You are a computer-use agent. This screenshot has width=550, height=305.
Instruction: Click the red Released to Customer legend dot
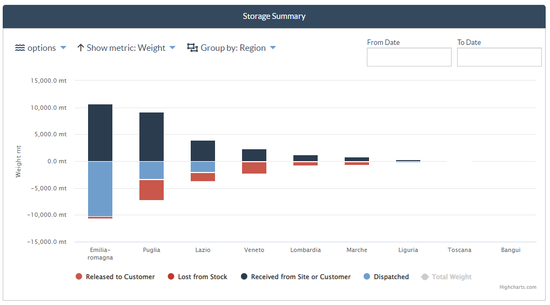79,276
